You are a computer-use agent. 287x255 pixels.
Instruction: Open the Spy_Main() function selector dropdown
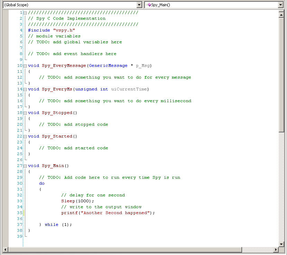tap(283, 5)
